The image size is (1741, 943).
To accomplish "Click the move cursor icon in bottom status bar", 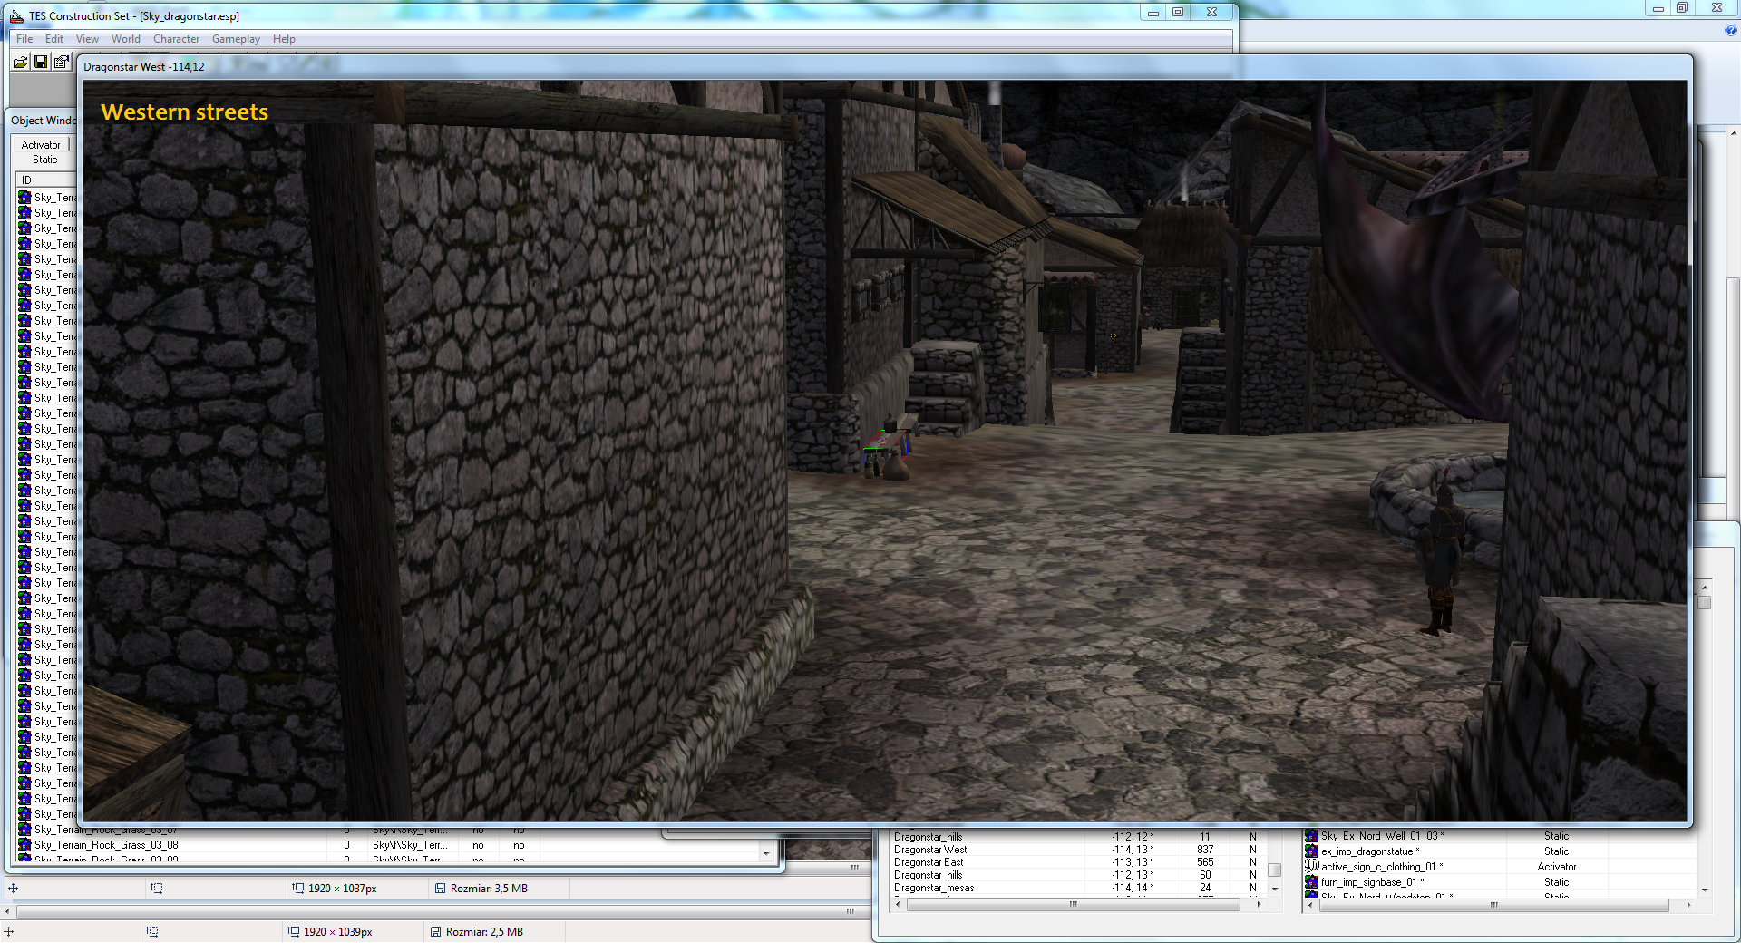I will pos(8,932).
